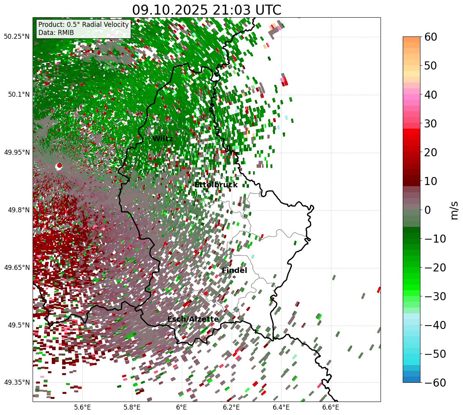The image size is (463, 415).
Task: Click the 49.5°N latitude tick label
Action: click(x=19, y=325)
